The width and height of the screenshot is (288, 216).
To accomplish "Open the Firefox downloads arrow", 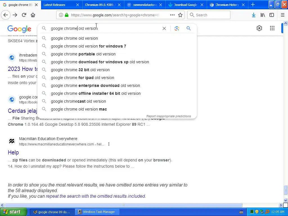I will tap(253, 15).
